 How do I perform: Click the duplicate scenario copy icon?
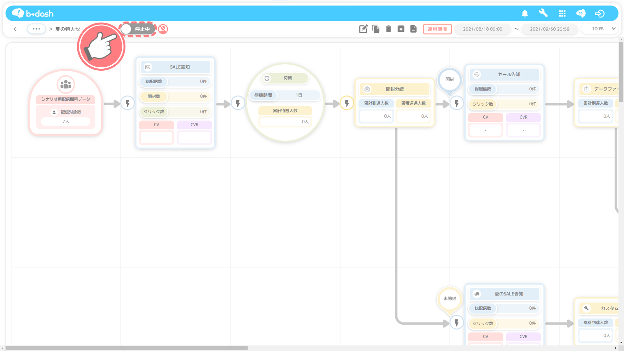click(x=376, y=29)
